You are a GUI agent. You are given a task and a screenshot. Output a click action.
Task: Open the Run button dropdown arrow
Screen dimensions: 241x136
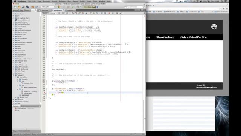75,7
